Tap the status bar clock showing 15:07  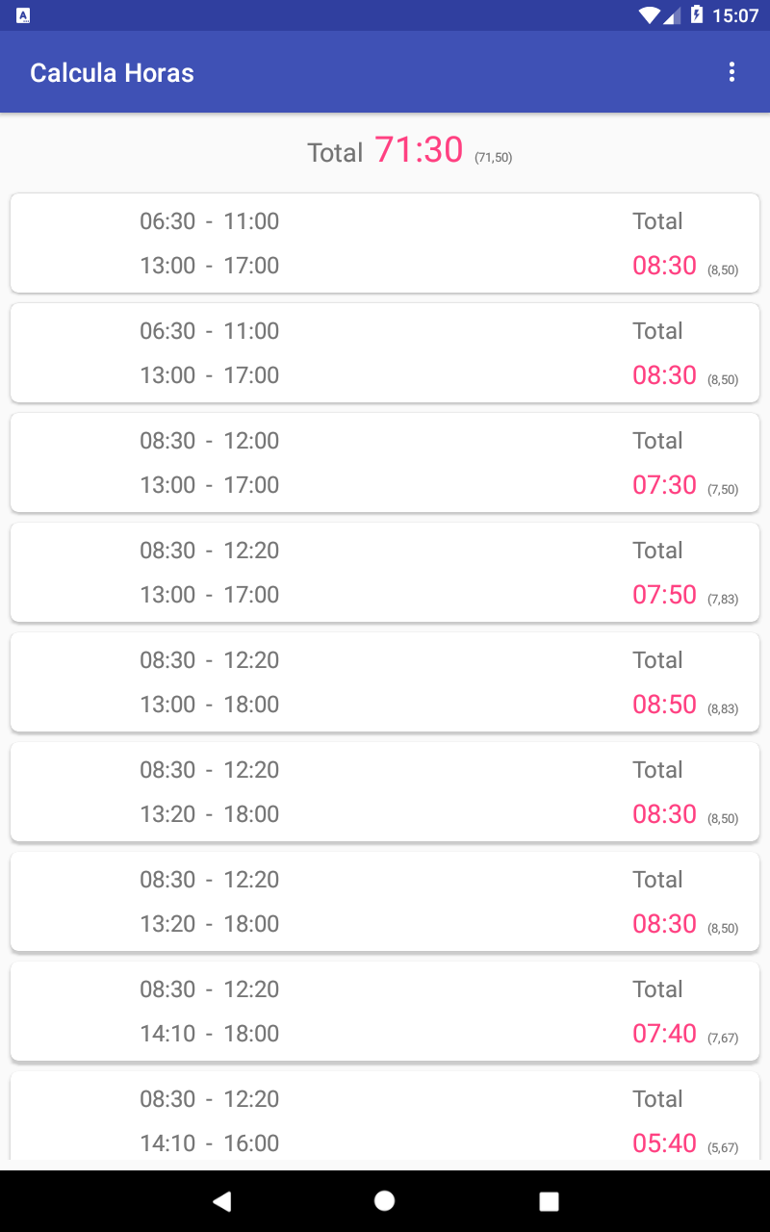coord(735,15)
